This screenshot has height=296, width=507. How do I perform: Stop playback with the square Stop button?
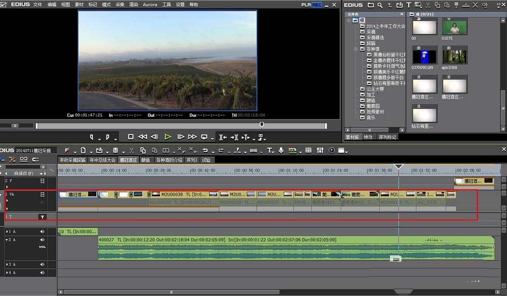131,137
